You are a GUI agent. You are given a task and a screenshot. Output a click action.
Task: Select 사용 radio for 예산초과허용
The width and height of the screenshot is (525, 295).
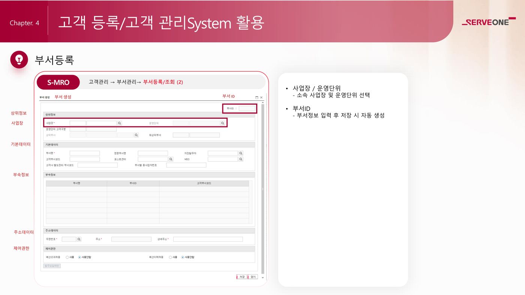pos(67,258)
